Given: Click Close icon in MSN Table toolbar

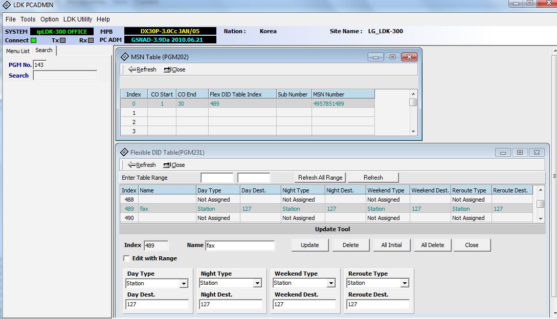Looking at the screenshot, I should 167,69.
